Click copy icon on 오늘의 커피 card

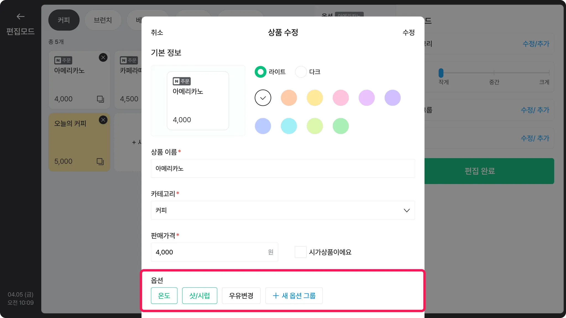point(100,161)
